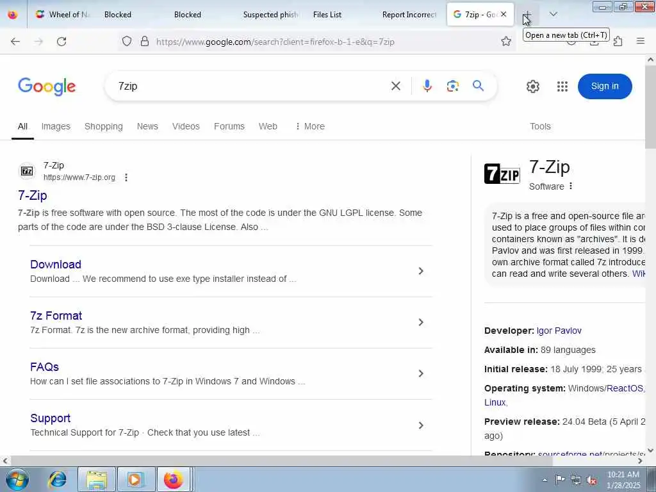Screen dimensions: 656x492
Task: Open the Google apps grid
Action: pyautogui.click(x=562, y=86)
